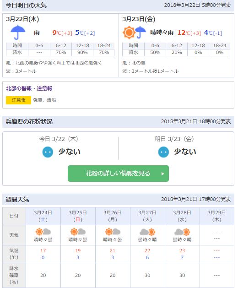Select the 3月25日 (日) column header
The height and width of the screenshot is (288, 238).
pyautogui.click(x=78, y=216)
